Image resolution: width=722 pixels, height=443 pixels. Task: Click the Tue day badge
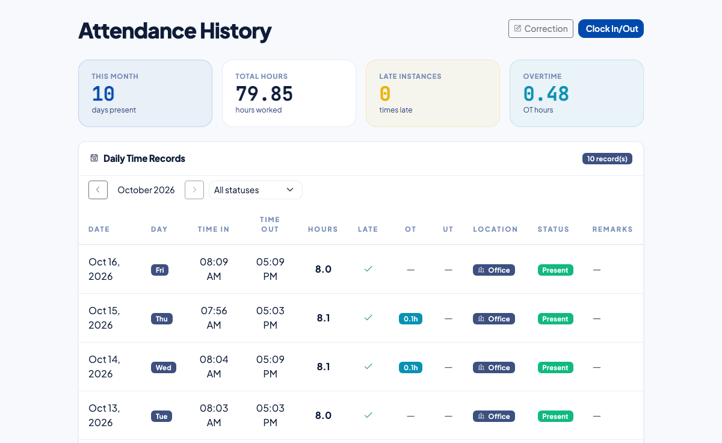[162, 417]
